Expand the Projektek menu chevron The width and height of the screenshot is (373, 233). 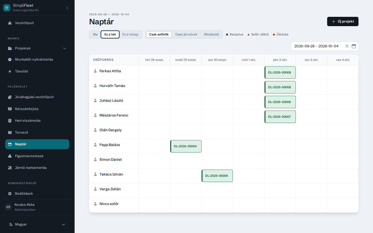click(64, 48)
